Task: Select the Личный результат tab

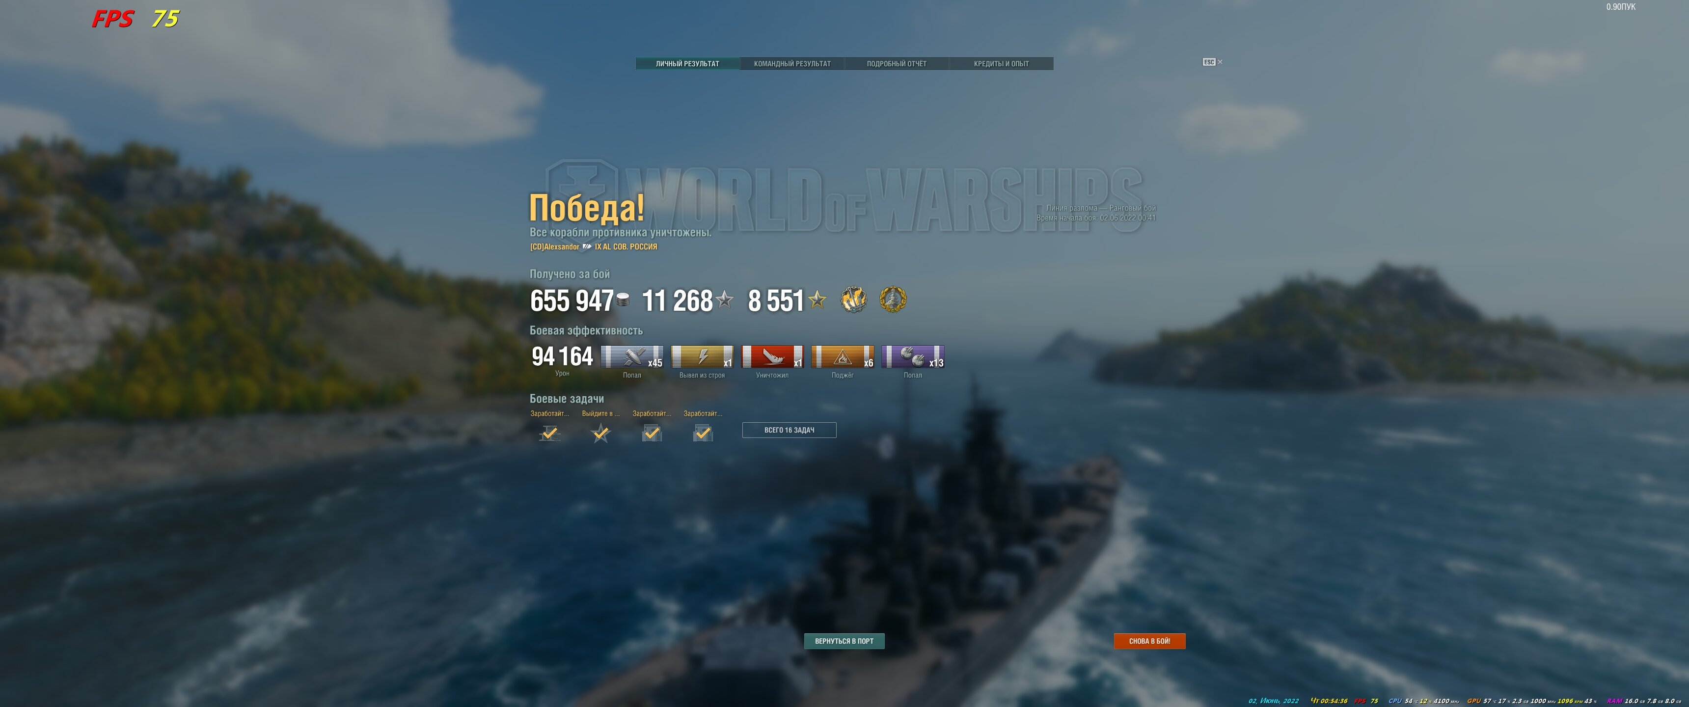Action: click(687, 64)
